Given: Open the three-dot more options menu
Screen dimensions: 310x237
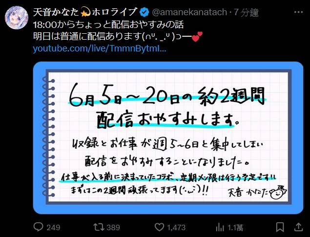Looking at the screenshot, I should pos(298,12).
